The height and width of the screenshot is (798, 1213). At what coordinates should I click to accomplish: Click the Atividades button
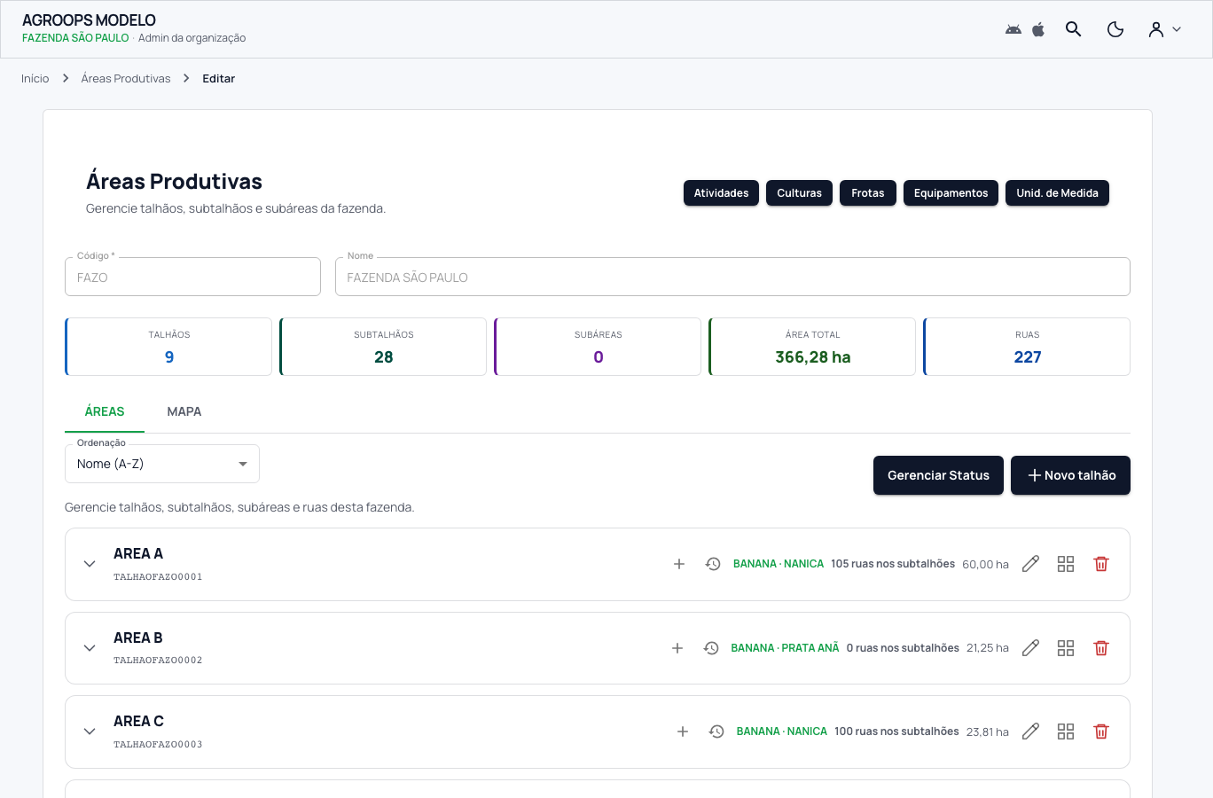click(721, 193)
